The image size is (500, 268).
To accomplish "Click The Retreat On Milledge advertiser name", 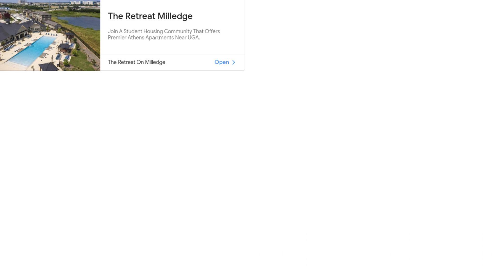I will pyautogui.click(x=136, y=62).
